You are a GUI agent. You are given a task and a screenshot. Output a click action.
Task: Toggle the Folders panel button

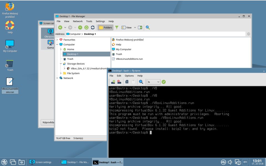(105, 27)
